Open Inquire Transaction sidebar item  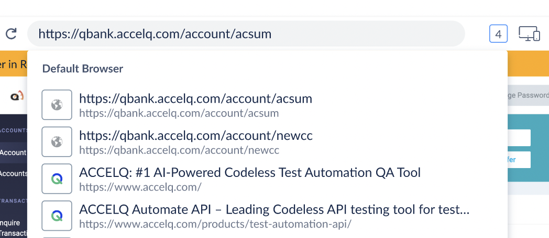[13, 228]
